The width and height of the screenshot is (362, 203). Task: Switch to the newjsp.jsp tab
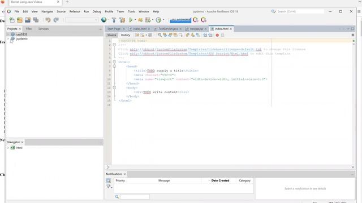[196, 29]
